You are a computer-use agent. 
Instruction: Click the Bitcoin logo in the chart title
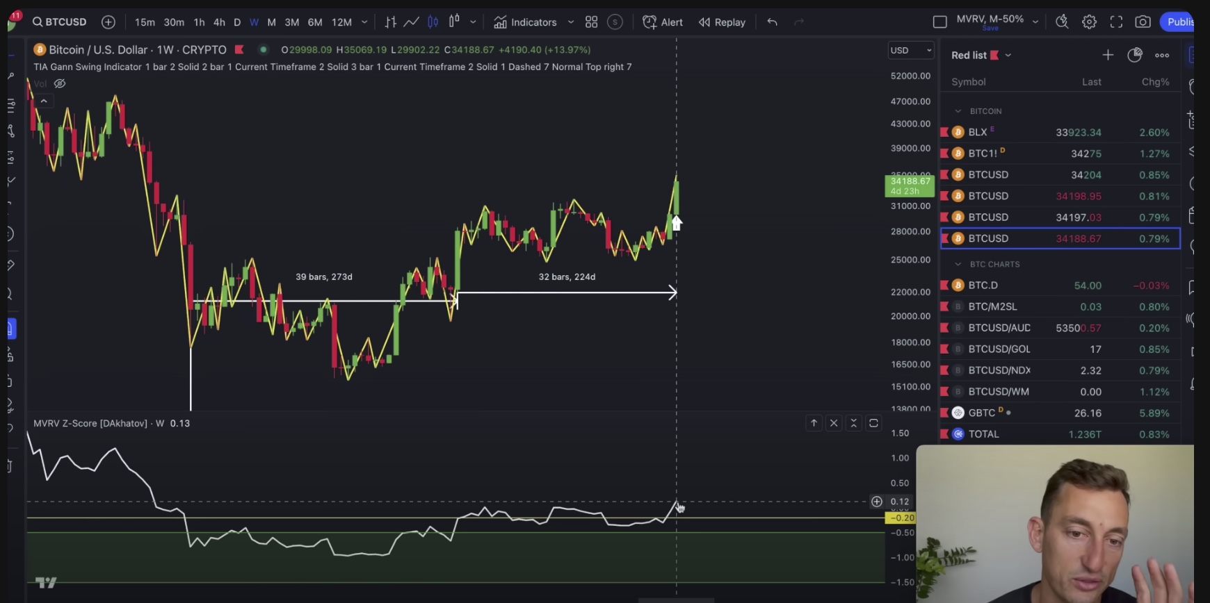coord(40,50)
